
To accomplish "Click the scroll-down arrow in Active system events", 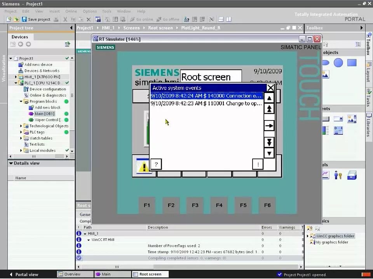I will pos(269,153).
